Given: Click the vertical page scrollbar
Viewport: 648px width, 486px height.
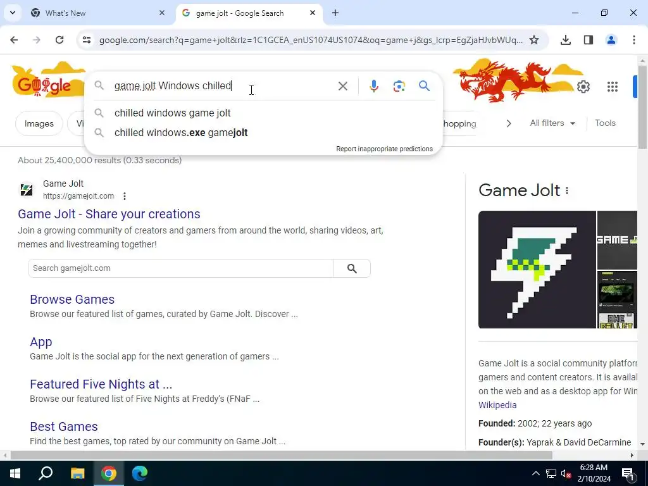Looking at the screenshot, I should coord(642,108).
